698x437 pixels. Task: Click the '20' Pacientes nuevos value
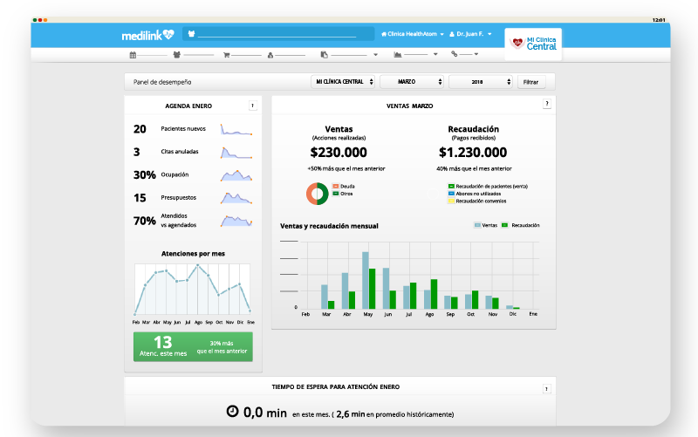140,129
